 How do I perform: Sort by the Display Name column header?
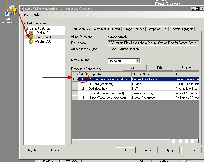click(153, 74)
